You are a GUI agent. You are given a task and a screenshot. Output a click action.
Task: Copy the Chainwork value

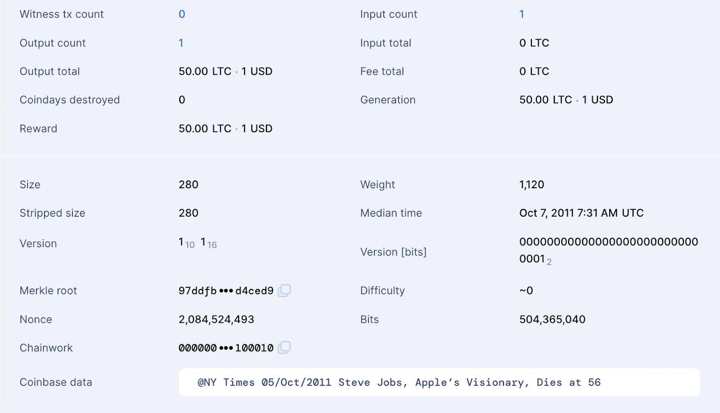tap(284, 347)
